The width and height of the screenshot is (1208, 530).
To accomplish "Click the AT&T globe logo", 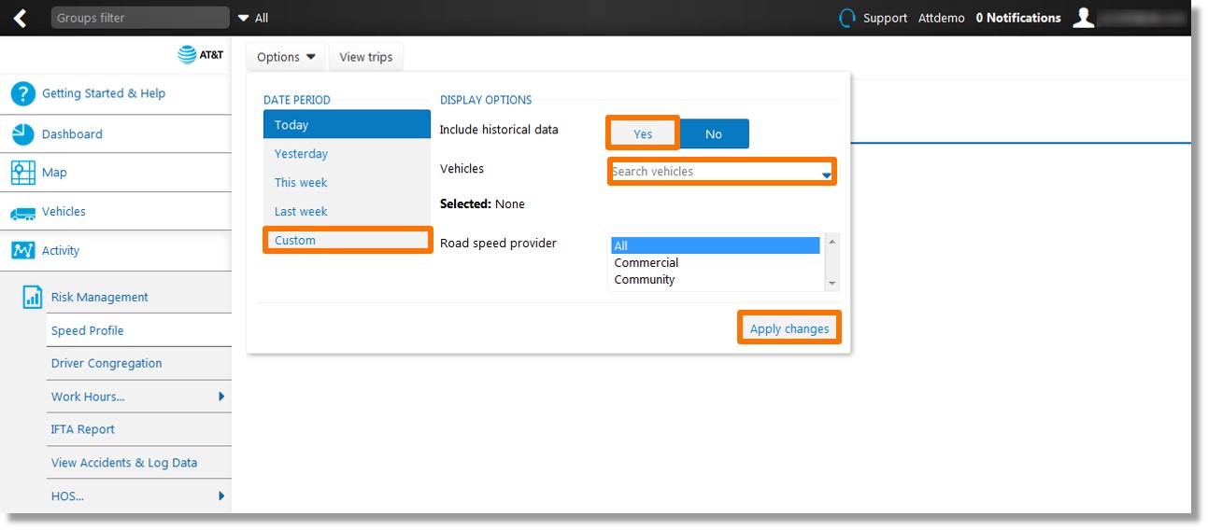I will pos(187,55).
